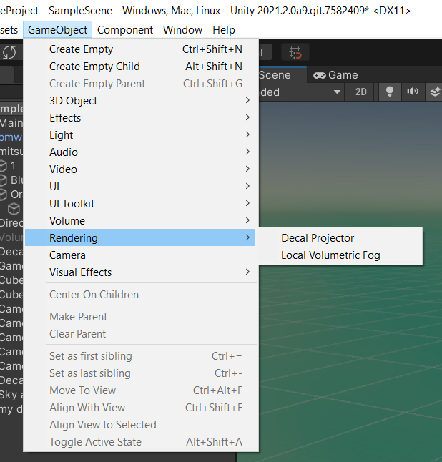Image resolution: width=442 pixels, height=462 pixels.
Task: Expand the Volume submenu
Action: click(141, 221)
